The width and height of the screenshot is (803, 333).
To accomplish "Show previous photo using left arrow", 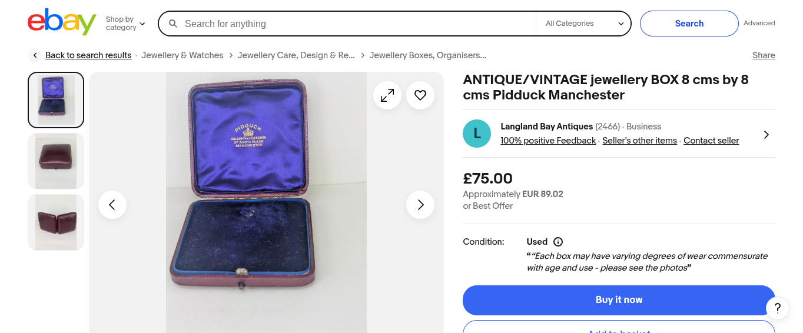I will point(112,205).
